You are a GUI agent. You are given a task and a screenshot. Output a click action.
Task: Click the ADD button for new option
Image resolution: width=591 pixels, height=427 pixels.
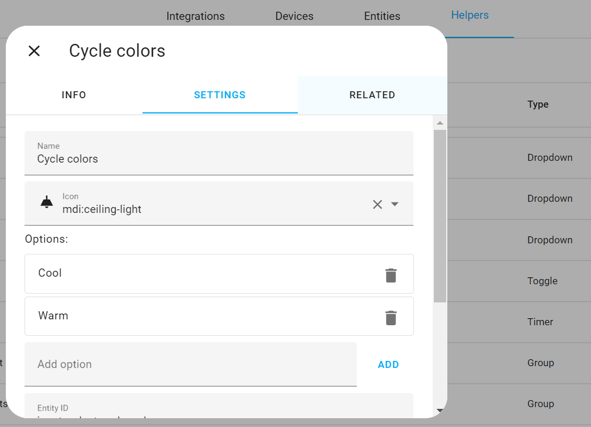click(388, 364)
